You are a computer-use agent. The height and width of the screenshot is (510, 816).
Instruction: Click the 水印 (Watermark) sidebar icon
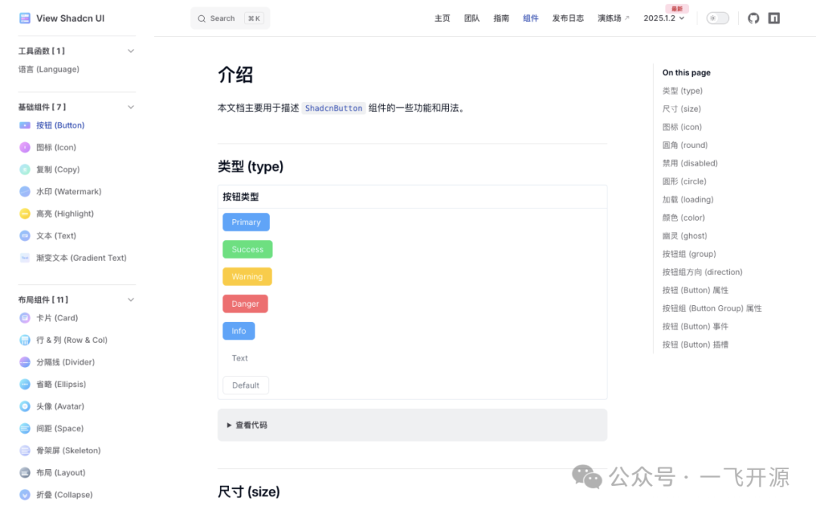click(24, 191)
